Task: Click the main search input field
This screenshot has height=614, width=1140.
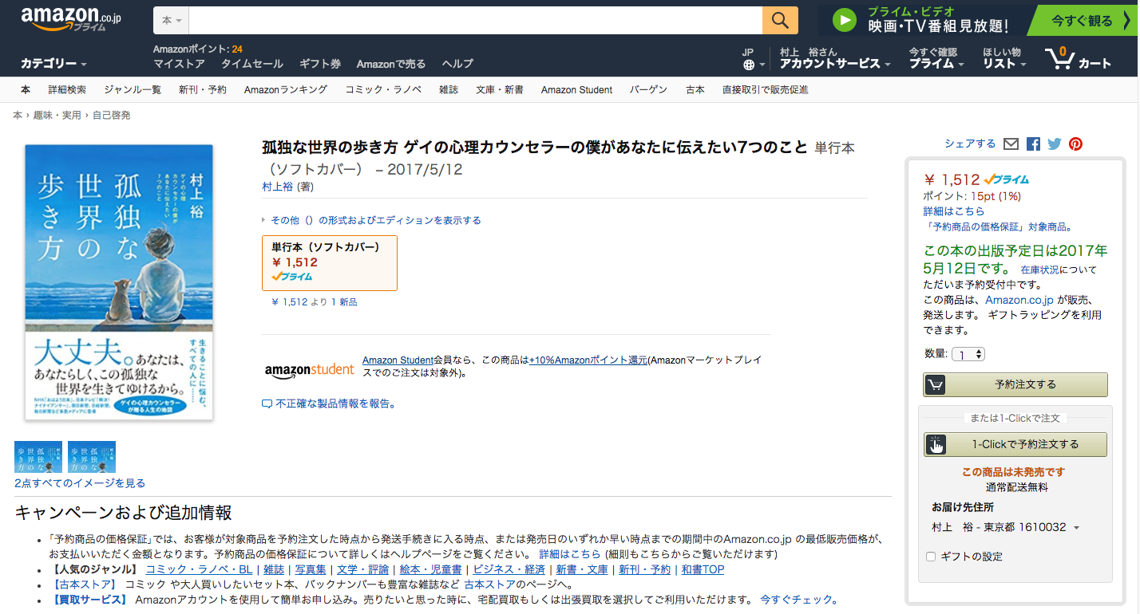Action: (x=475, y=20)
